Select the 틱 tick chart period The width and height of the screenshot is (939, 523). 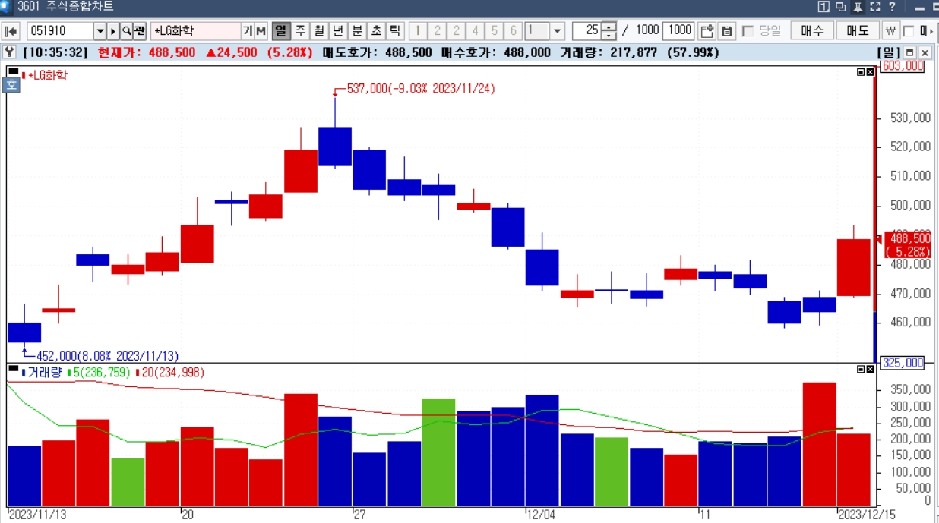[x=395, y=31]
